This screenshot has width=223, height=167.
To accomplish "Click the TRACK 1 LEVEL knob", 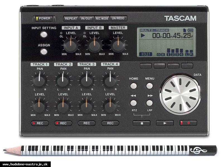I will (39, 106).
